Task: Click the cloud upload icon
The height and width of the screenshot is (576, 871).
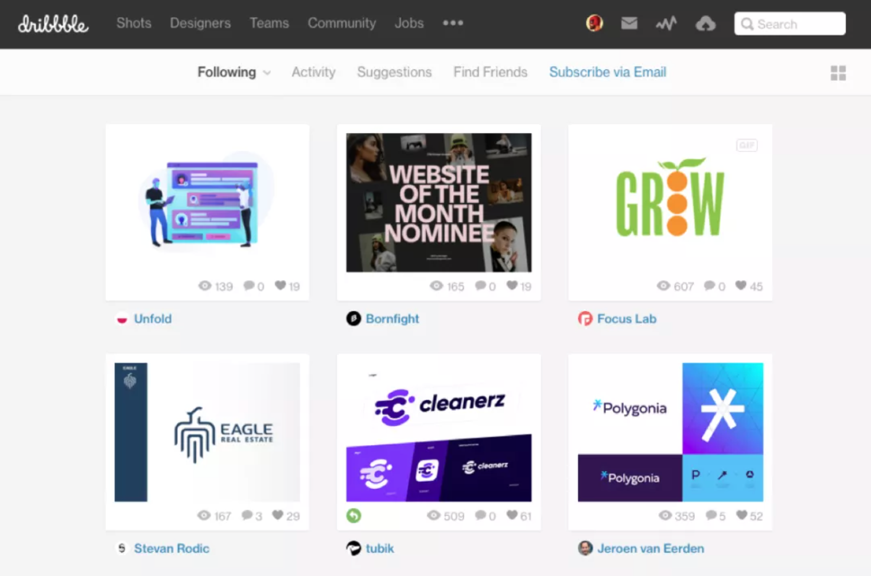Action: point(706,24)
